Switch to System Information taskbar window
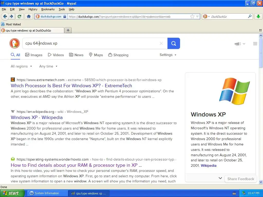 tap(48, 193)
